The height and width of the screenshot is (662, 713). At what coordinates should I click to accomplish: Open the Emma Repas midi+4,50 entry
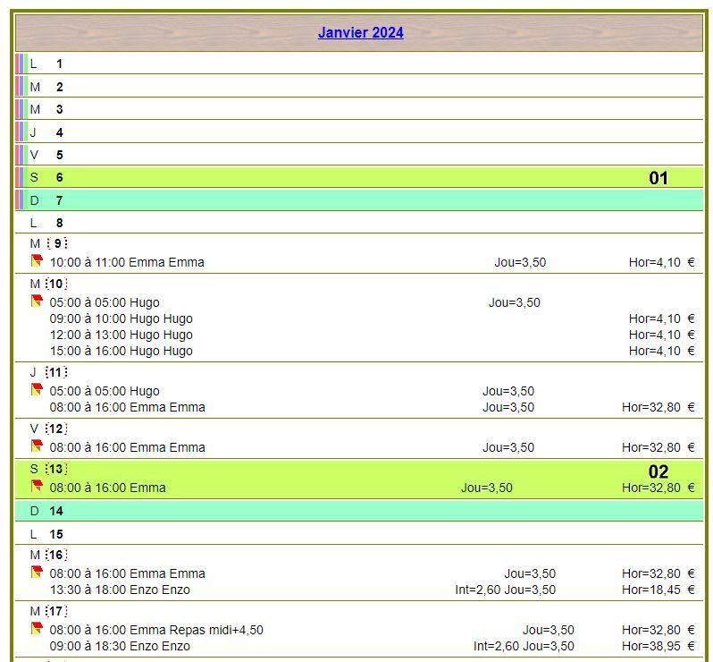click(156, 630)
